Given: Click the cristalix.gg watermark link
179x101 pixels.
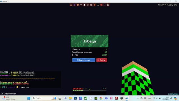Looking at the screenshot, I should pyautogui.click(x=173, y=94).
